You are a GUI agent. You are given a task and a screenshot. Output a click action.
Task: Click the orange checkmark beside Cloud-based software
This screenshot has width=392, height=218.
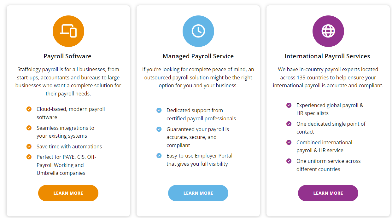(x=29, y=109)
